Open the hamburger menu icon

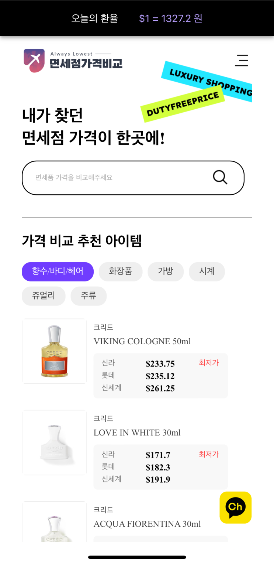click(x=242, y=60)
